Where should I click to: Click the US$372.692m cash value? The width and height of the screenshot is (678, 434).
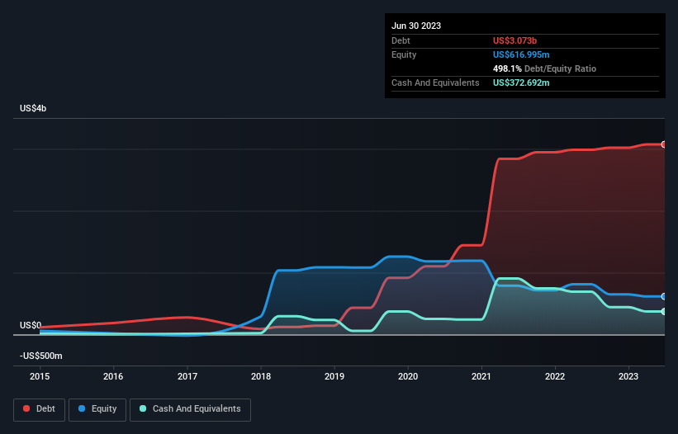521,83
